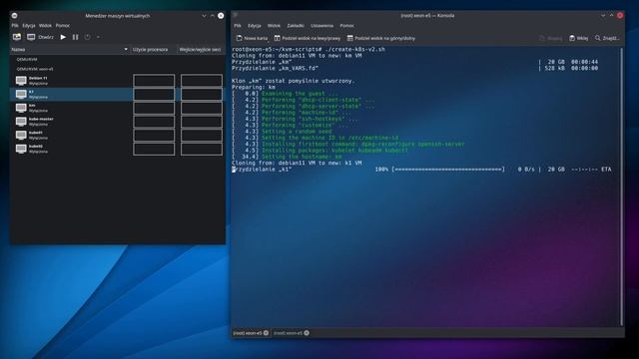Click the Debian 11 VM monitor icon
The width and height of the screenshot is (639, 359).
(x=21, y=81)
